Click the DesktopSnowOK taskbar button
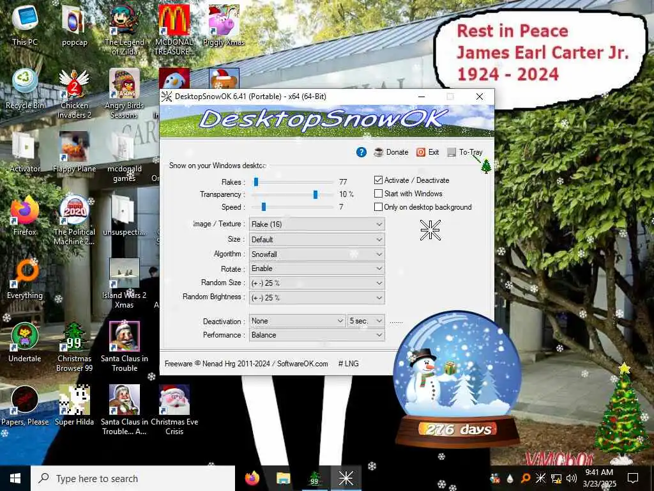The image size is (654, 491). click(x=346, y=478)
